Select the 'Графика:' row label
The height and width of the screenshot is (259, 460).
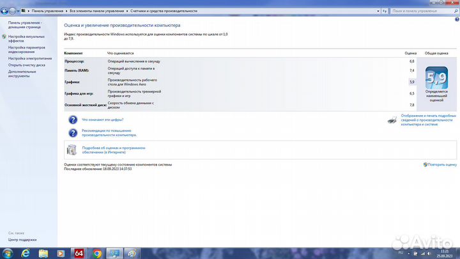tap(72, 82)
